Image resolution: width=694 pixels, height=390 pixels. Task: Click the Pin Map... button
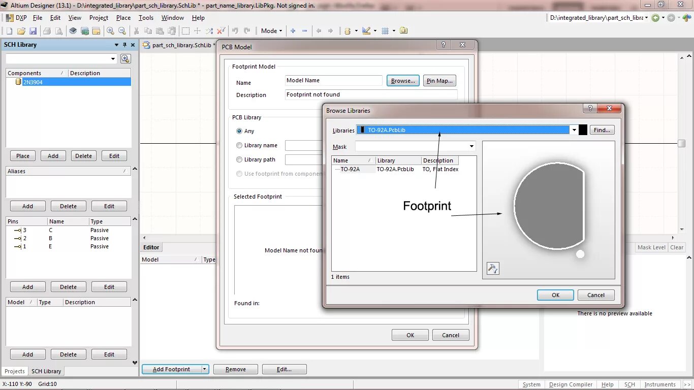(x=439, y=81)
